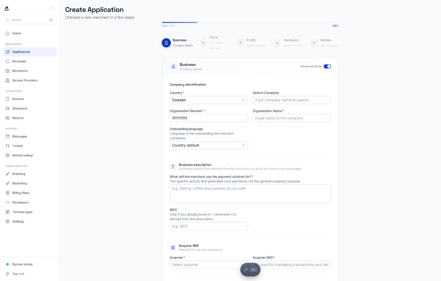The image size is (441, 281).
Task: Open Refund lookup in the sidebar
Action: (30, 155)
